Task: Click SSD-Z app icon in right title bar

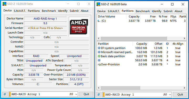Action: click(x=98, y=4)
